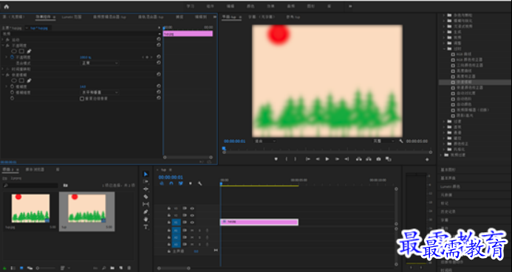Collapse the expanded 过时 effects folder

point(444,49)
